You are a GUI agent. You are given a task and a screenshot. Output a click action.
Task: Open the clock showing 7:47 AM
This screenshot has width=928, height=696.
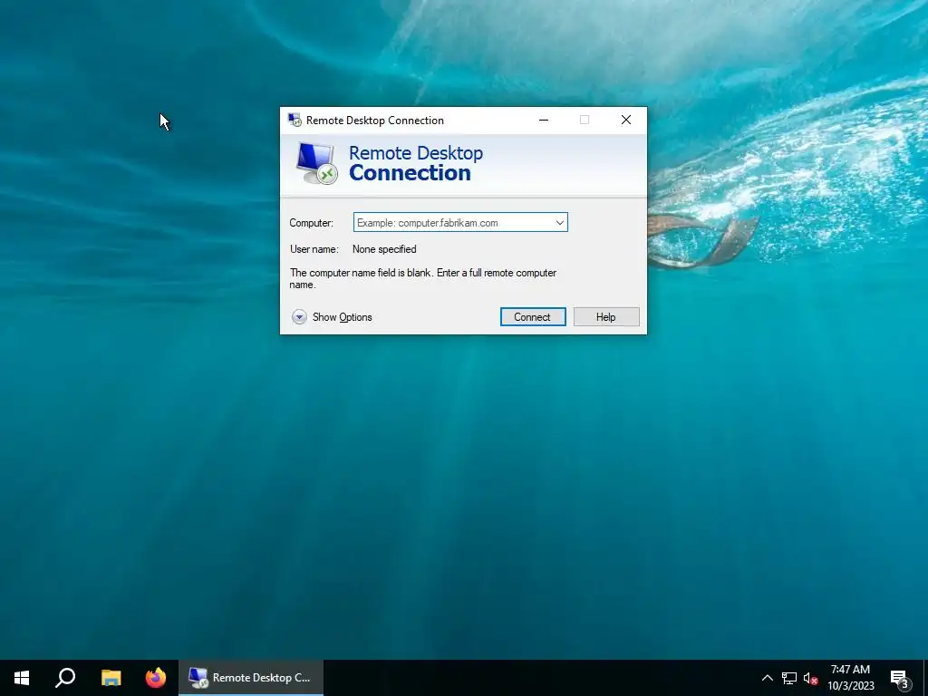[850, 678]
